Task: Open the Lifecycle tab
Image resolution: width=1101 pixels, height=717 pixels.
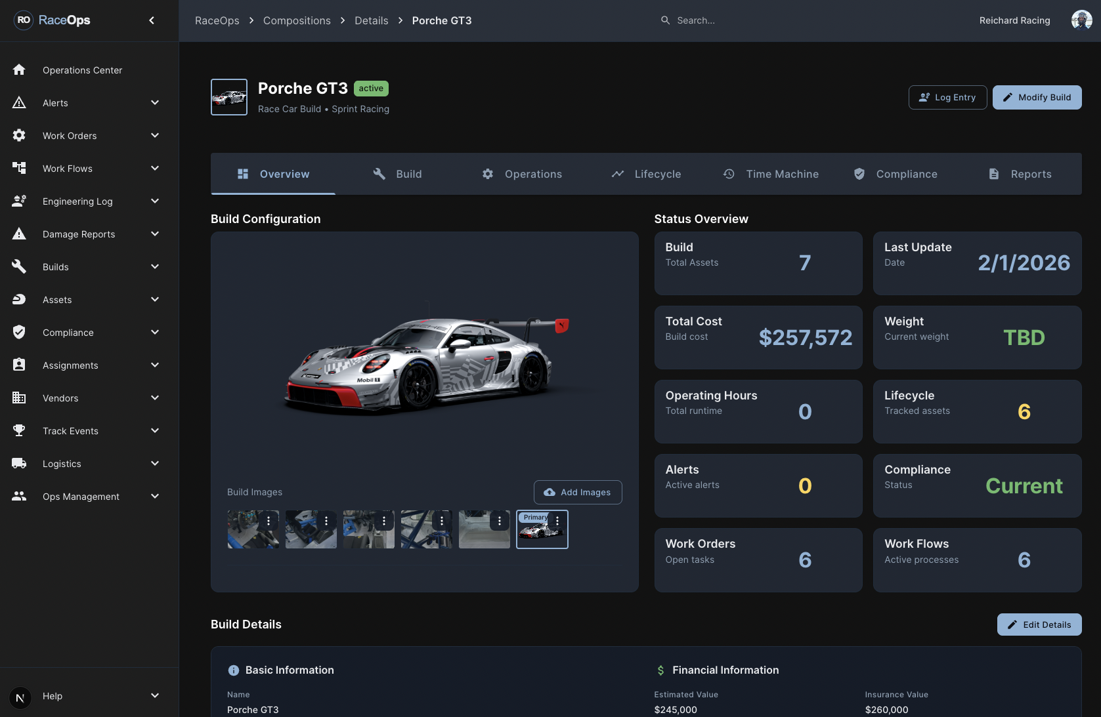Action: [x=646, y=174]
